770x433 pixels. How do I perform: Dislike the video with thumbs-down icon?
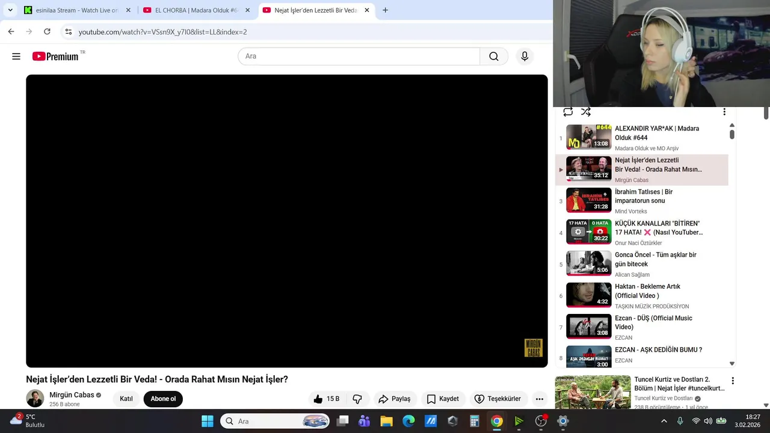click(x=357, y=399)
